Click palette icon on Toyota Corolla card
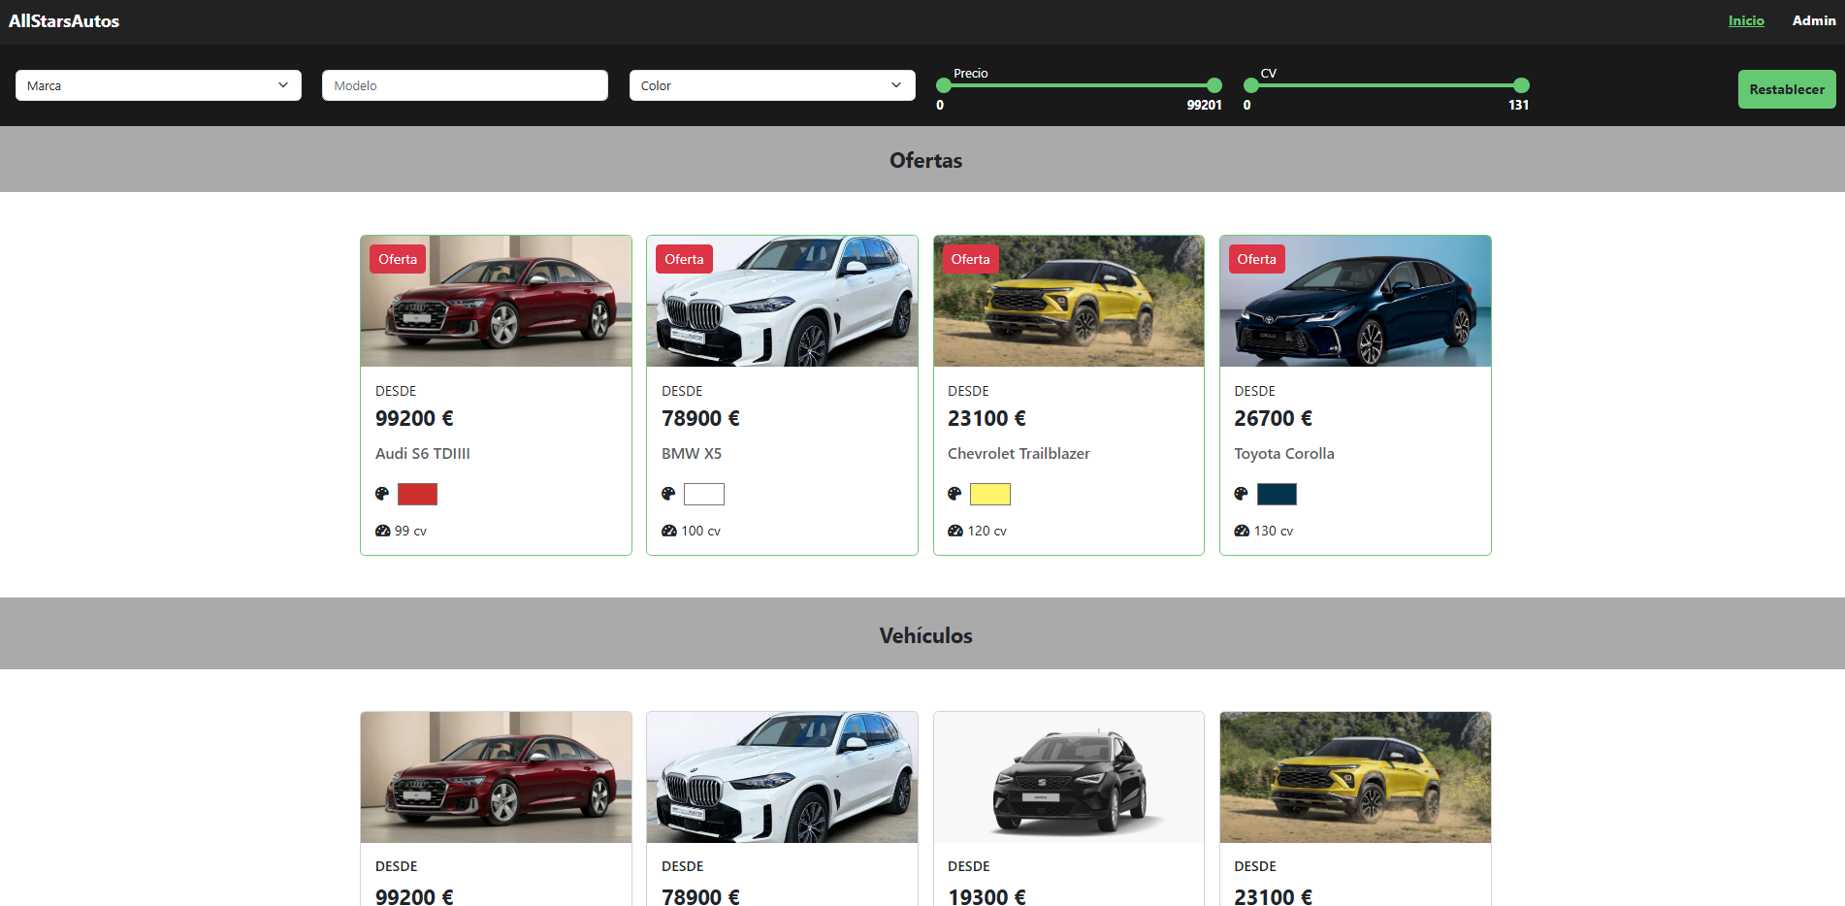The height and width of the screenshot is (906, 1845). click(x=1241, y=494)
